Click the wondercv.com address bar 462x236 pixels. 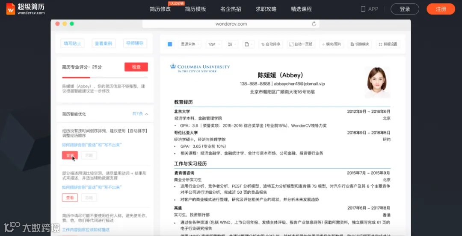coord(231,24)
